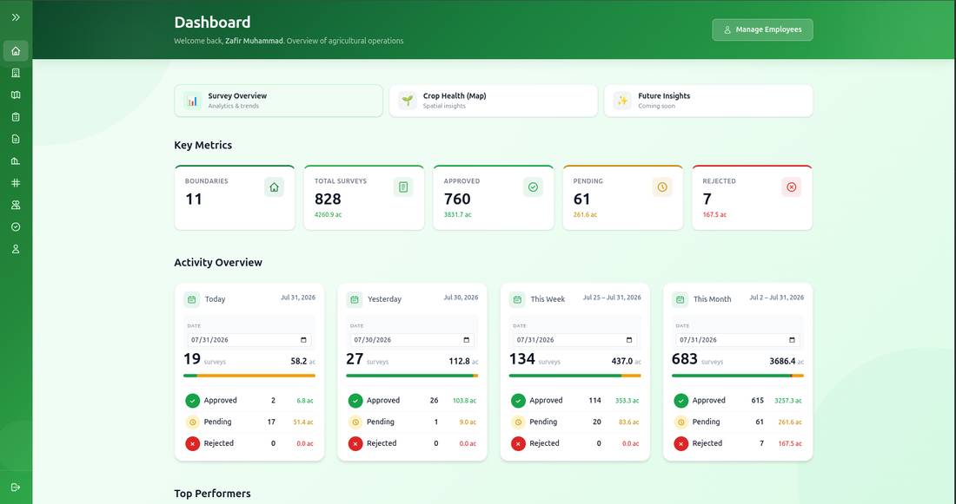The width and height of the screenshot is (956, 504).
Task: Click the Rejected X icon in Today card
Action: pos(193,444)
